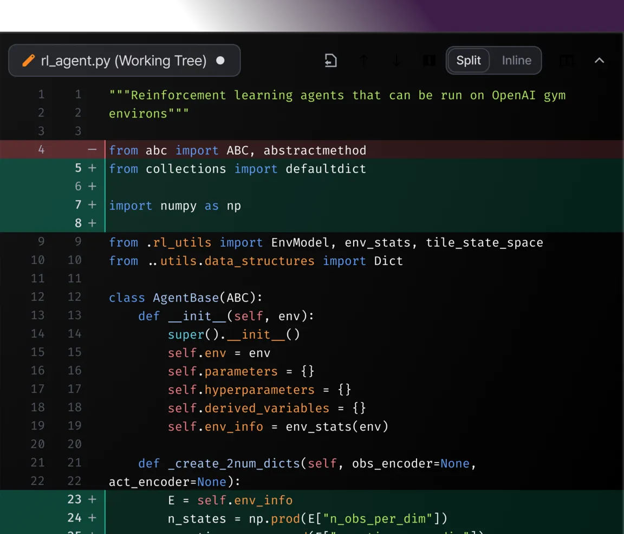
Task: Click the '..utils.data_structures import Dict' line
Action: click(256, 261)
